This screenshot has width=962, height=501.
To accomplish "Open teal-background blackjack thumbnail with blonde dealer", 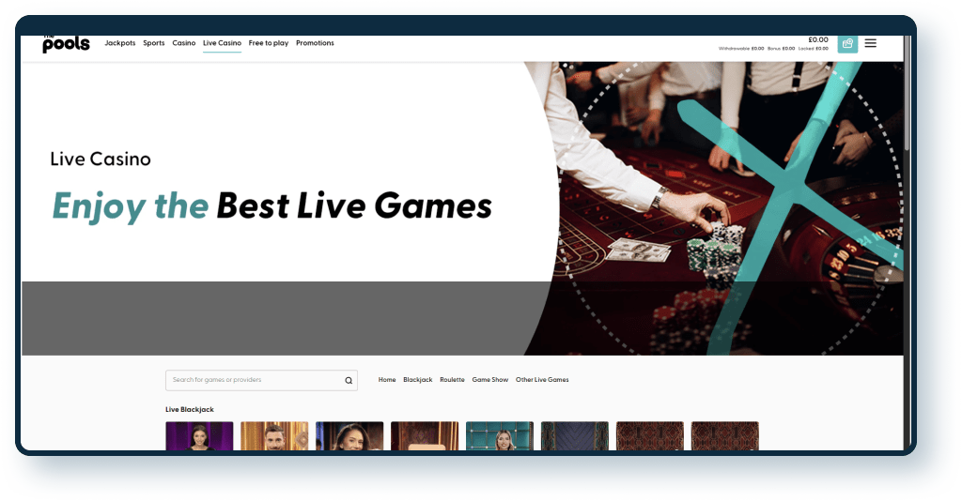I will click(500, 436).
